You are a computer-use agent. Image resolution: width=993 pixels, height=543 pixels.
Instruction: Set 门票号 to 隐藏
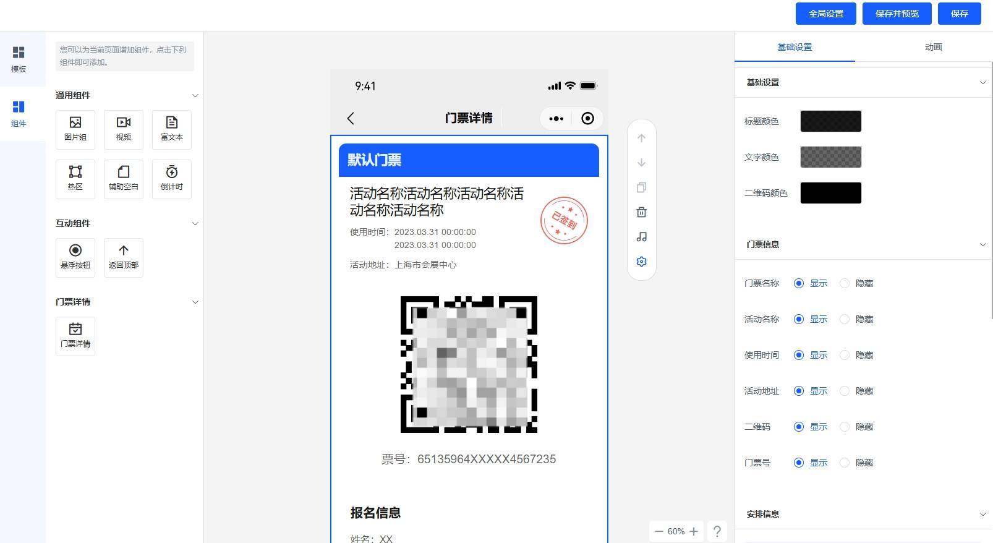pyautogui.click(x=856, y=463)
